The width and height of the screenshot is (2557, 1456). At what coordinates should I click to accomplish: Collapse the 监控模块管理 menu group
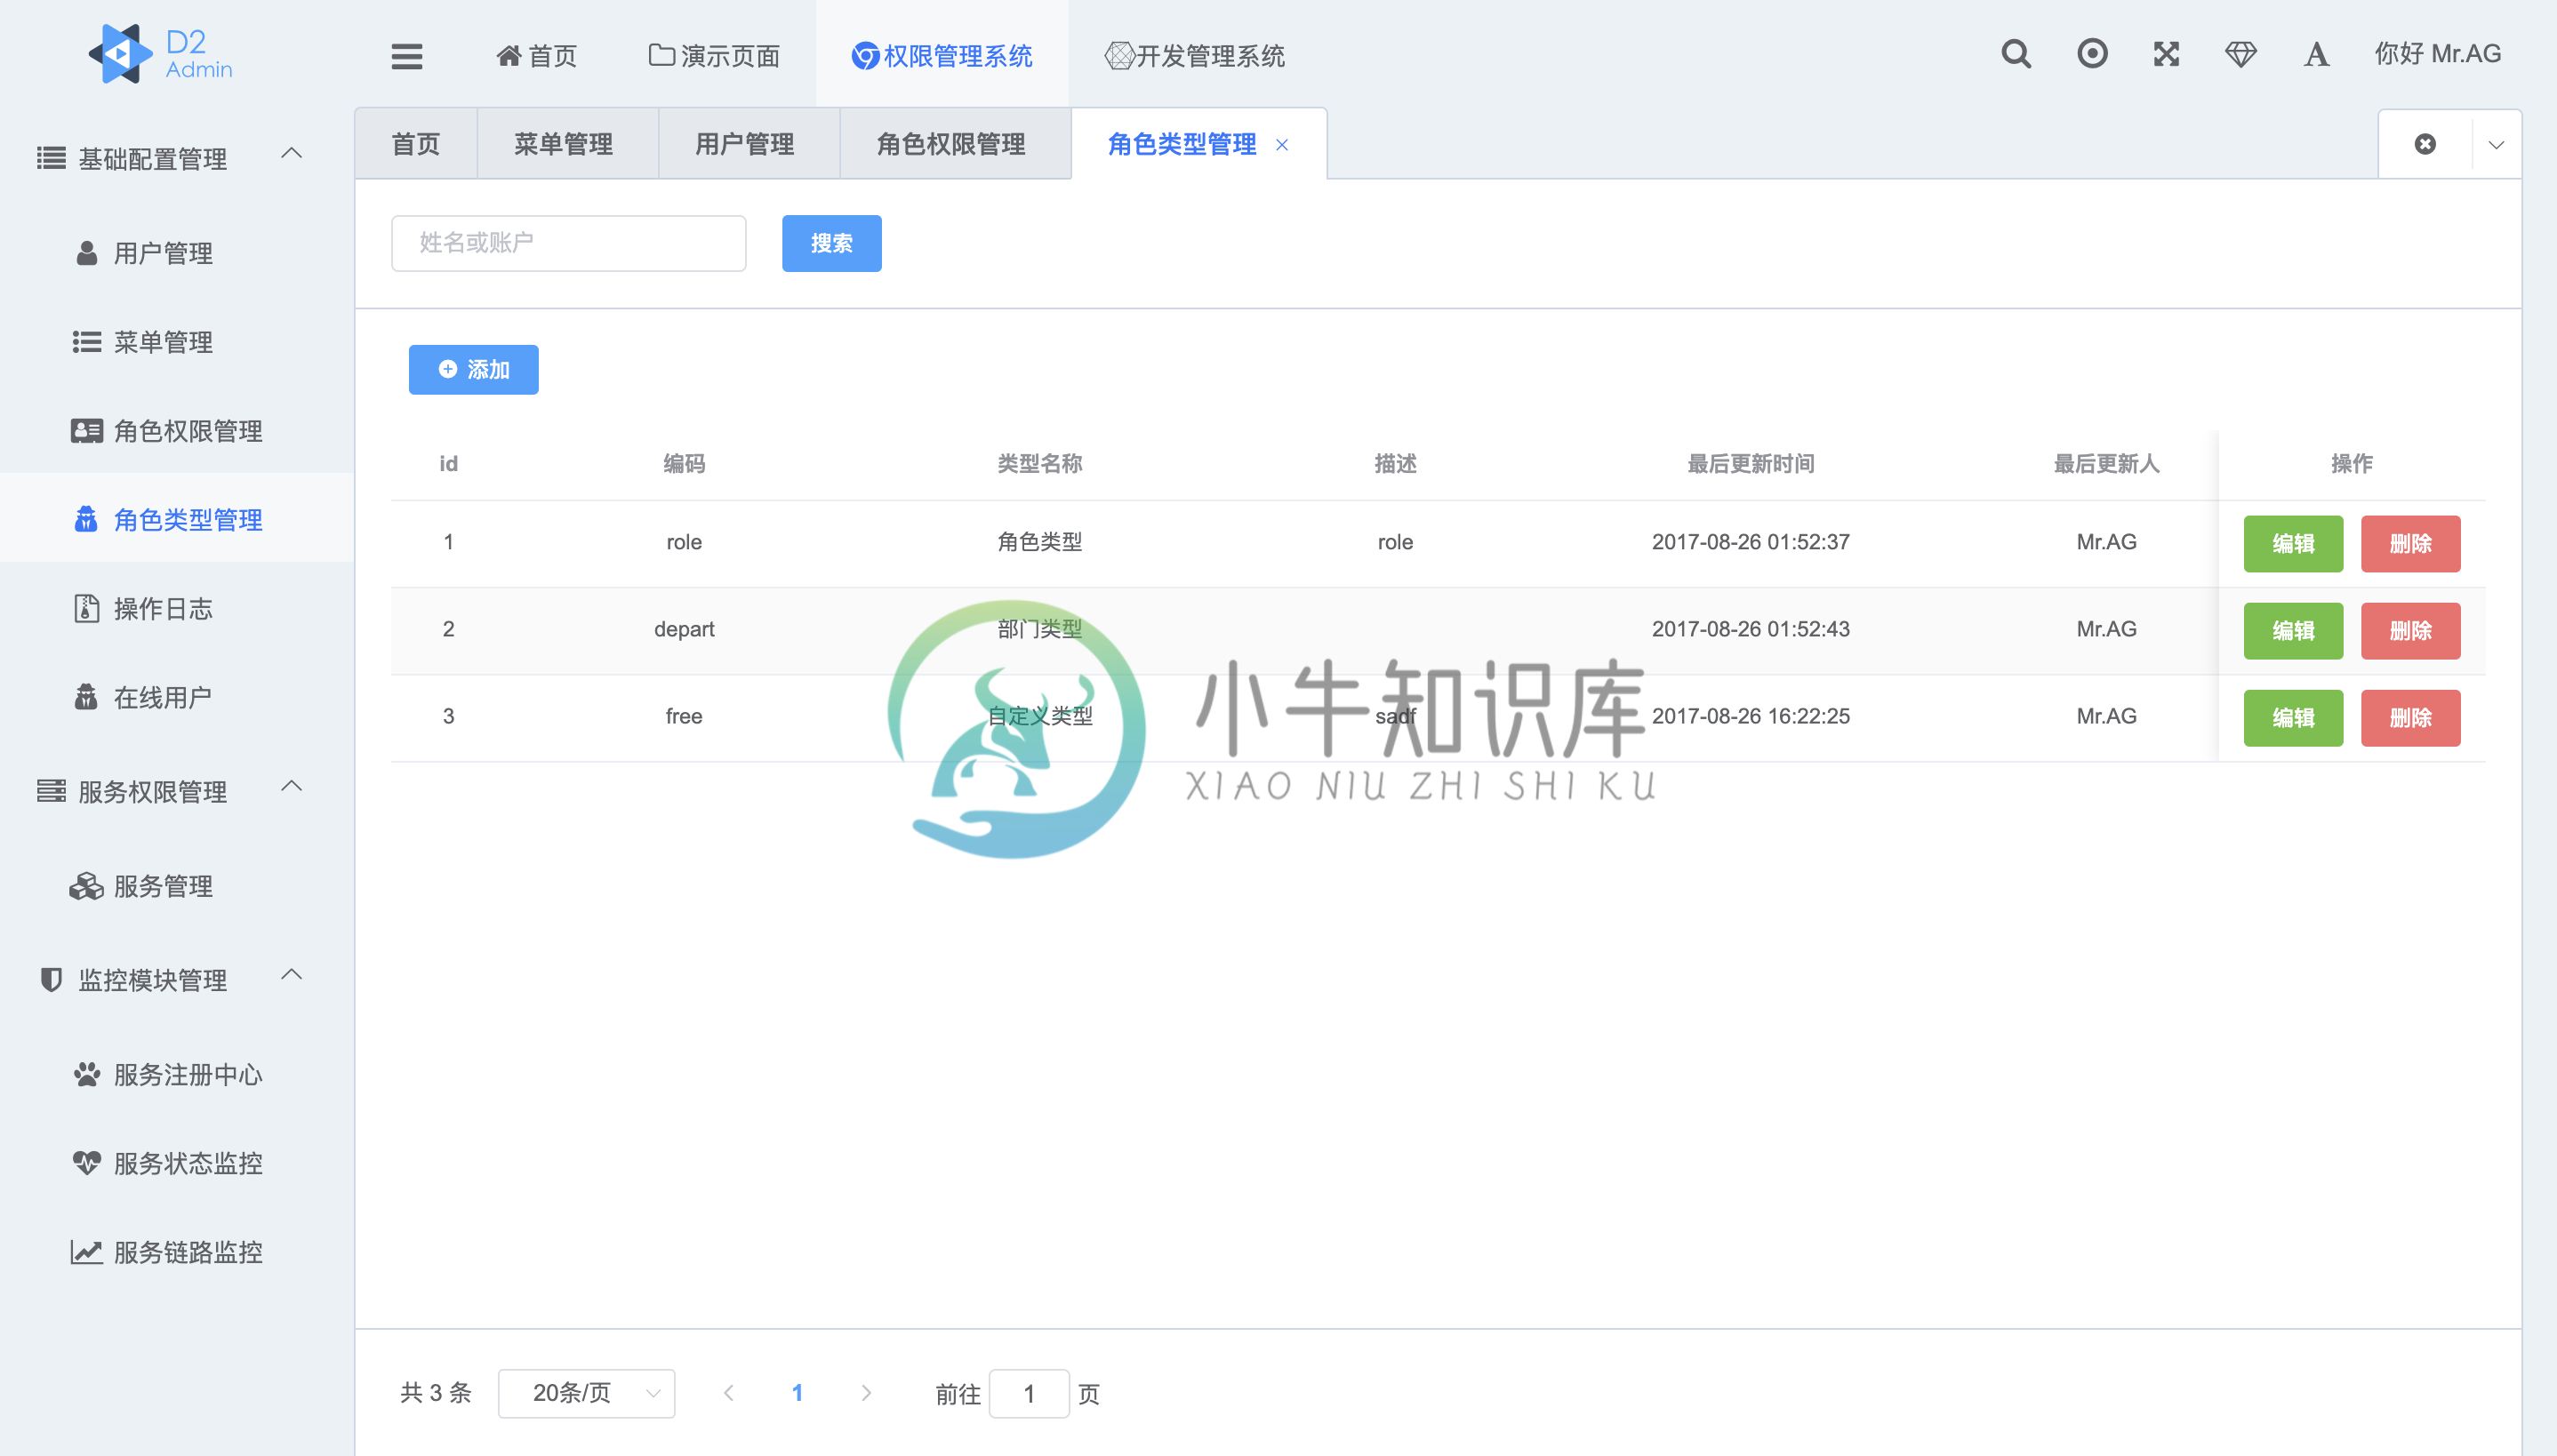tap(291, 975)
